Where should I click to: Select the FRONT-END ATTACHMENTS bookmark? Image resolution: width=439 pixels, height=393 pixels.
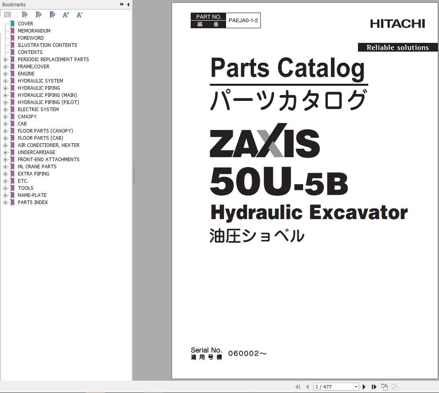pos(48,159)
